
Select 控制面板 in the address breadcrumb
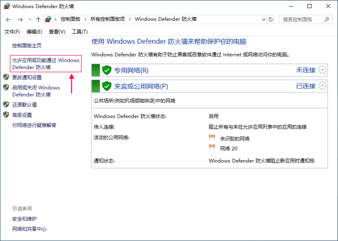click(70, 19)
